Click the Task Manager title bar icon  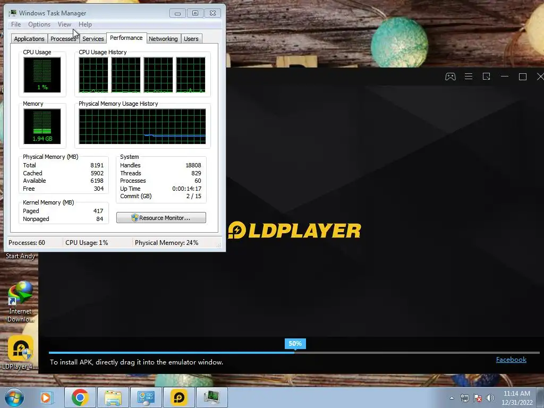point(13,13)
